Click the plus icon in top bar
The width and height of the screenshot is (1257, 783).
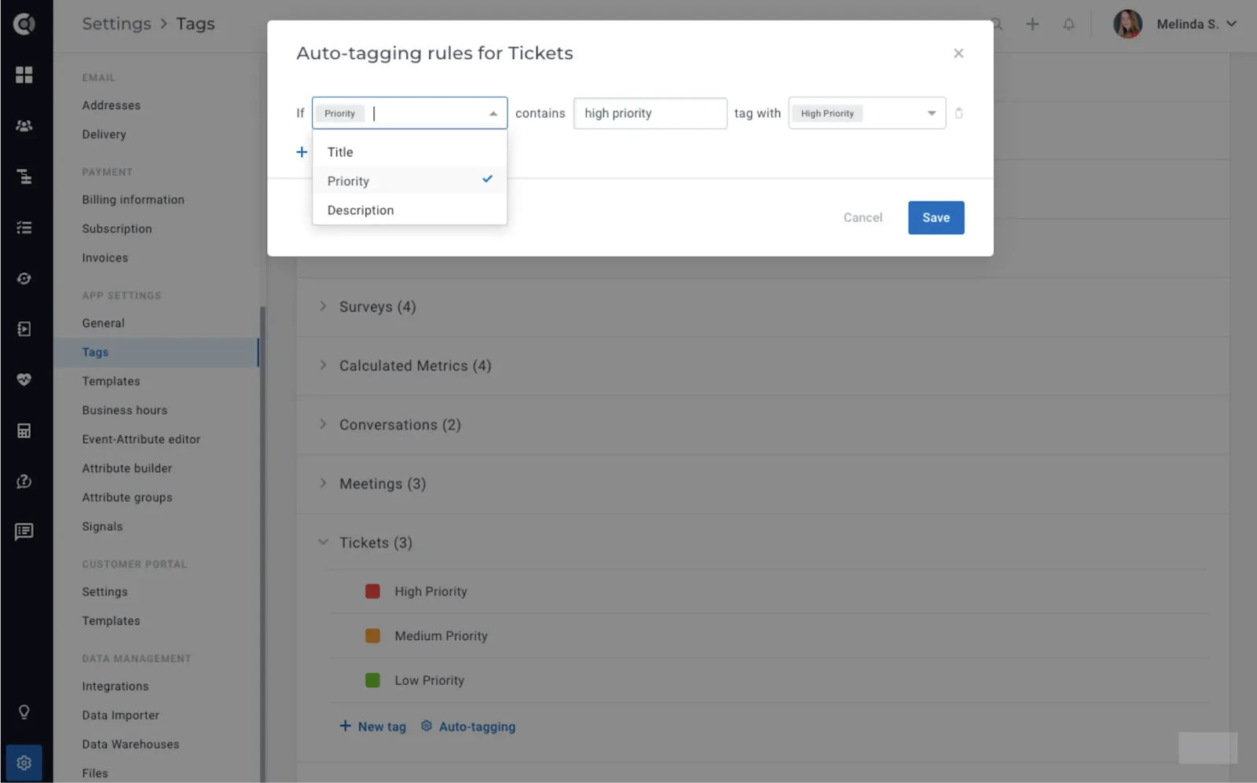pos(1032,24)
